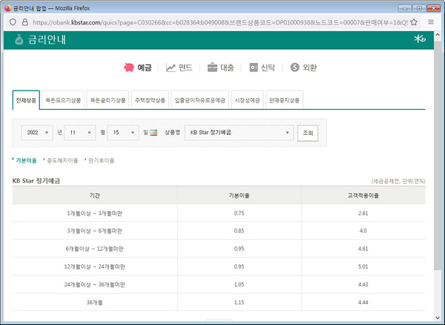The width and height of the screenshot is (445, 325).
Task: Select the 만기후이율 link
Action: (102, 161)
